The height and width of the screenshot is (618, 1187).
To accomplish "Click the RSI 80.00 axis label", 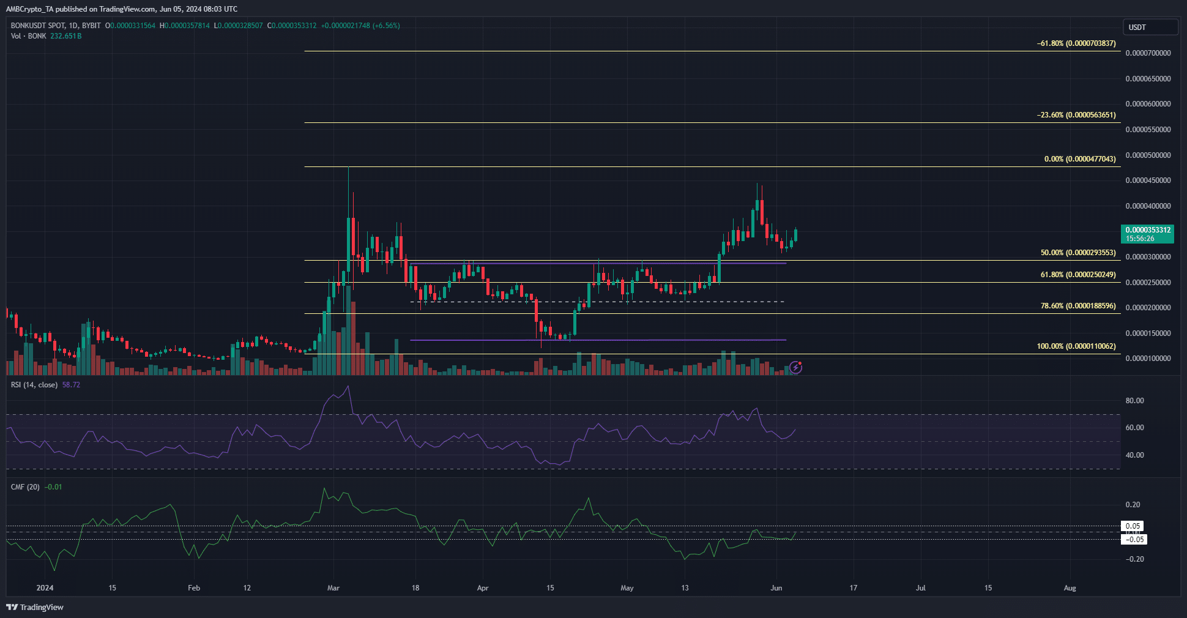I will click(x=1135, y=401).
